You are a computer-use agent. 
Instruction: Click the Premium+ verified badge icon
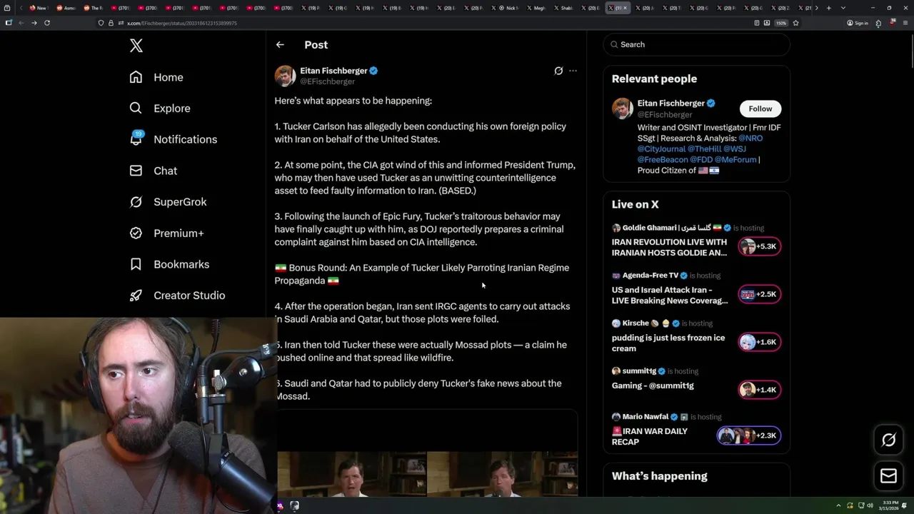(x=136, y=233)
